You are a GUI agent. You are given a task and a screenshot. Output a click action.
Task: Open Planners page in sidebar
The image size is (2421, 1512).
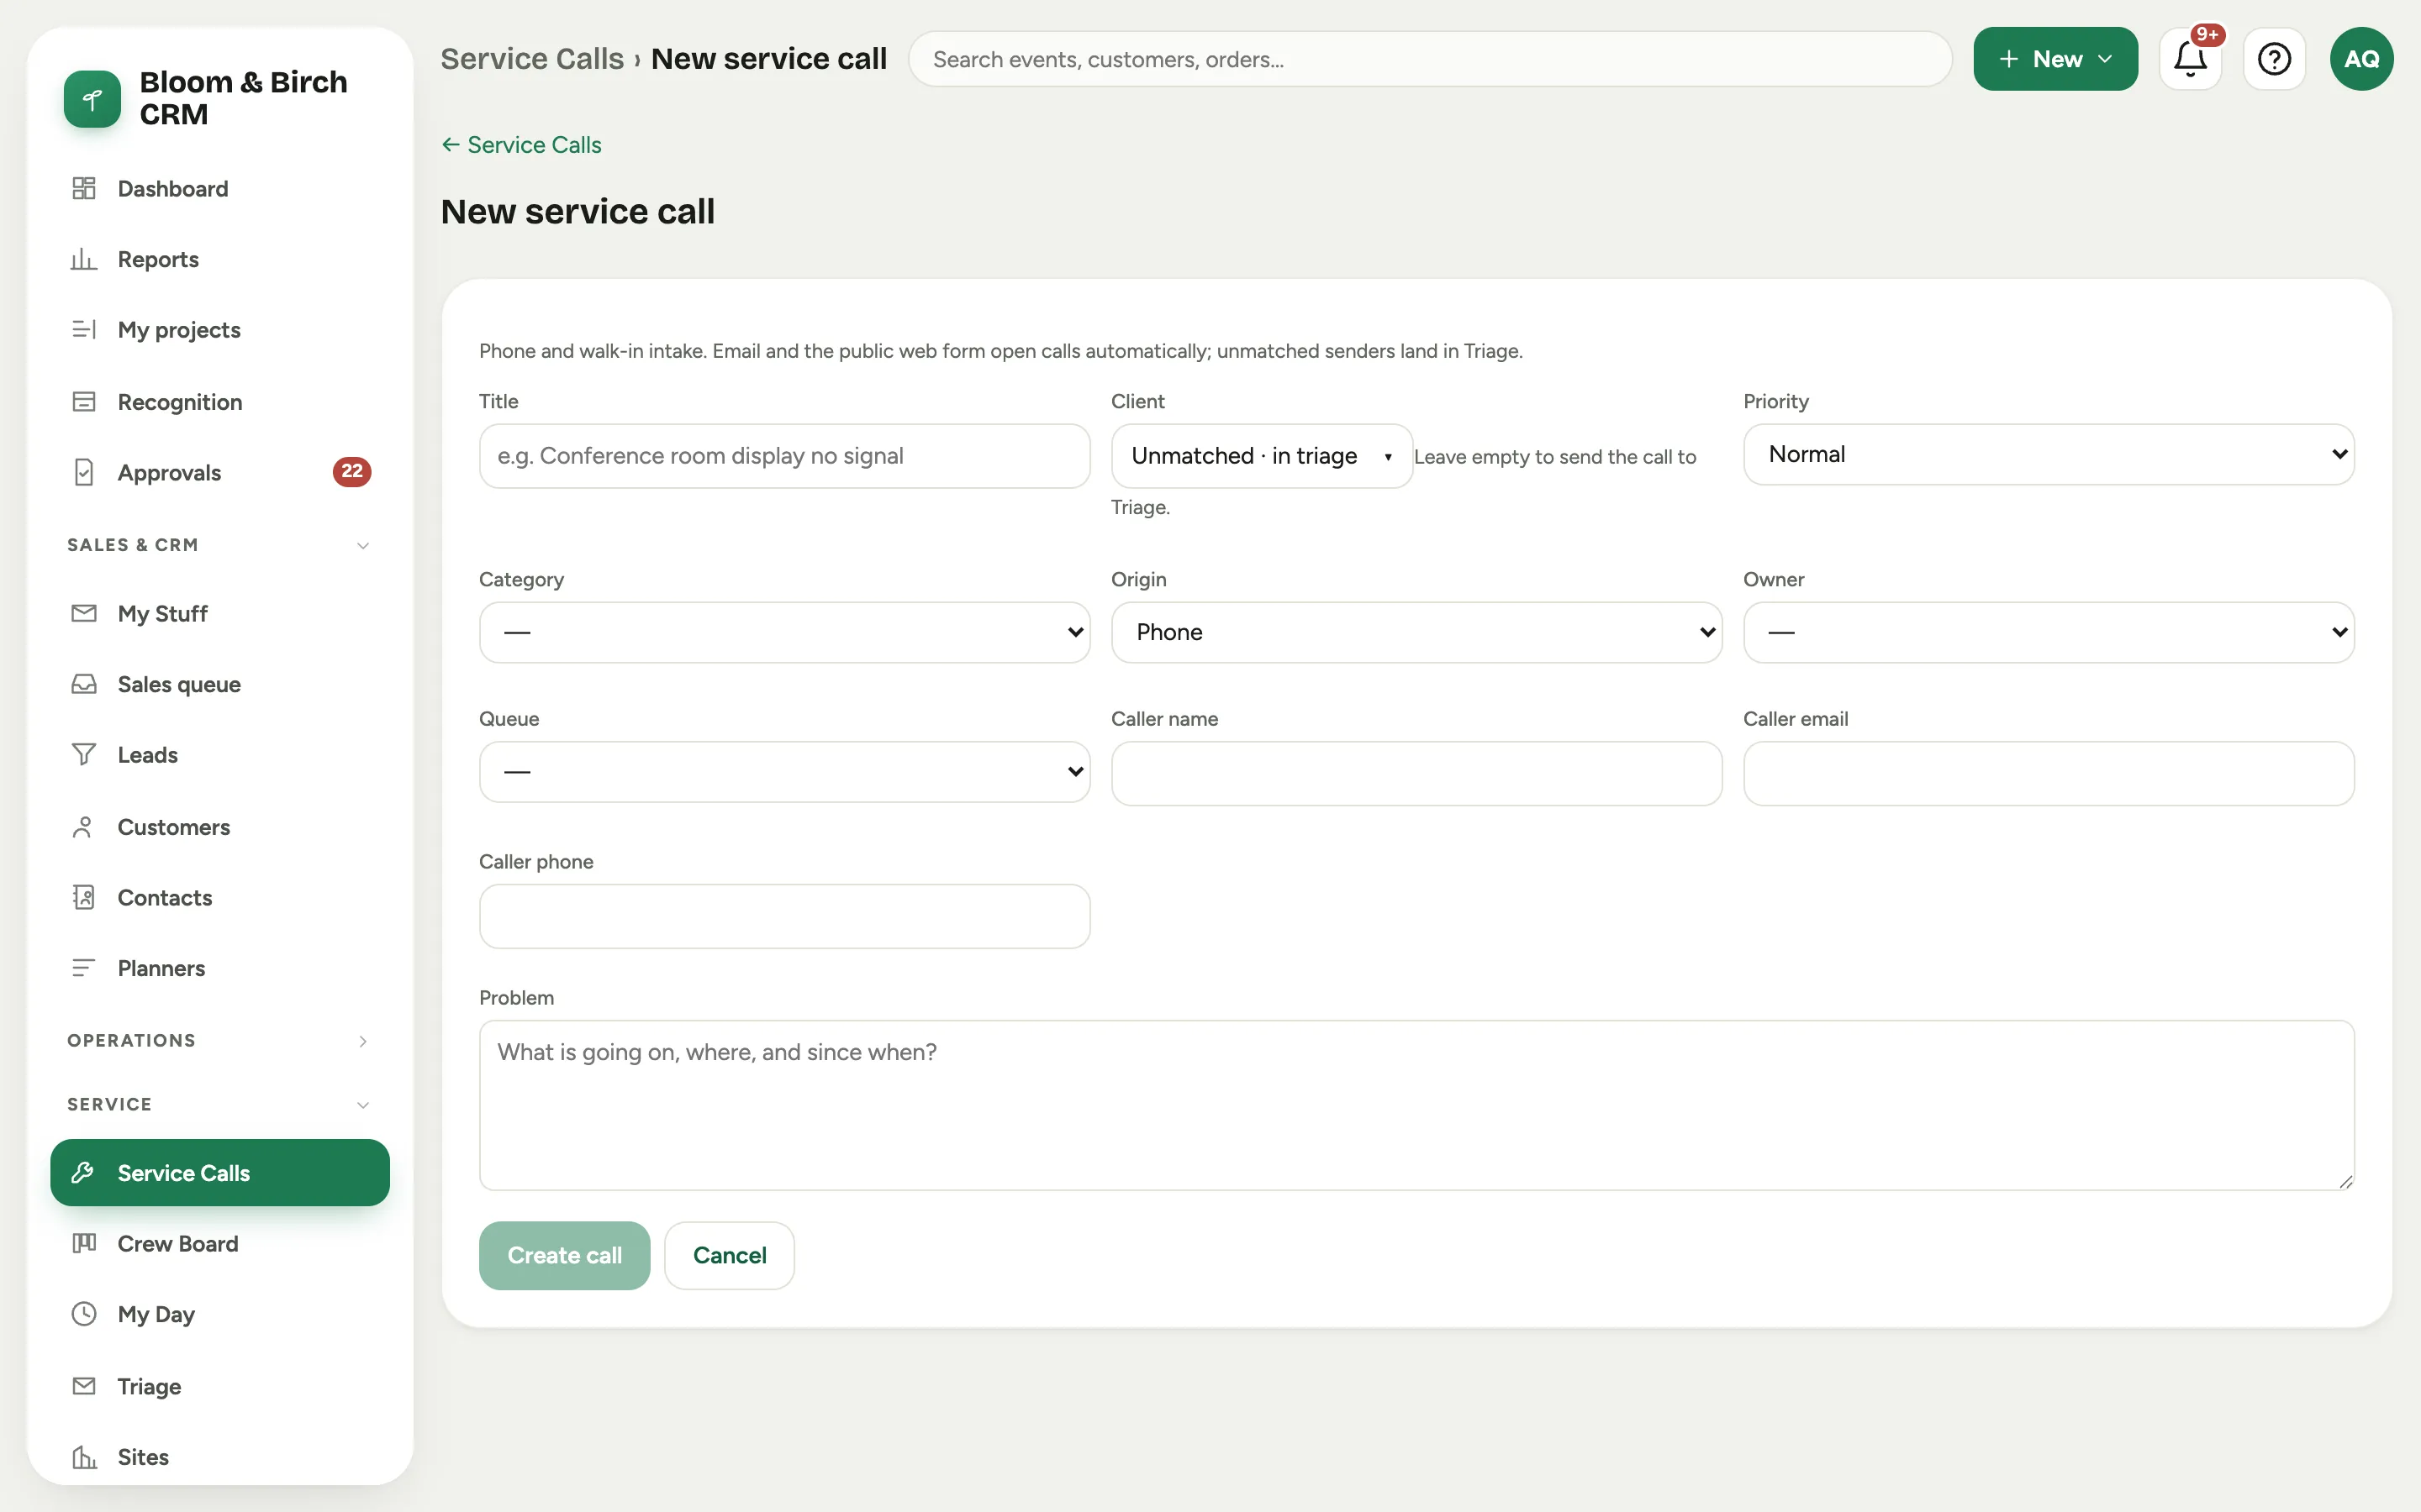219,968
